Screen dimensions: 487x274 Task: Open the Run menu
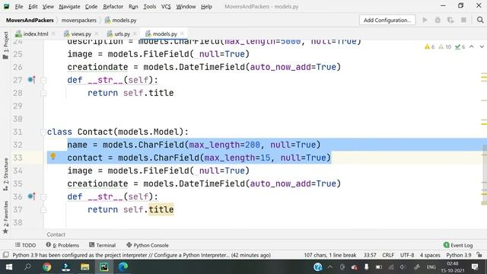pos(133,7)
